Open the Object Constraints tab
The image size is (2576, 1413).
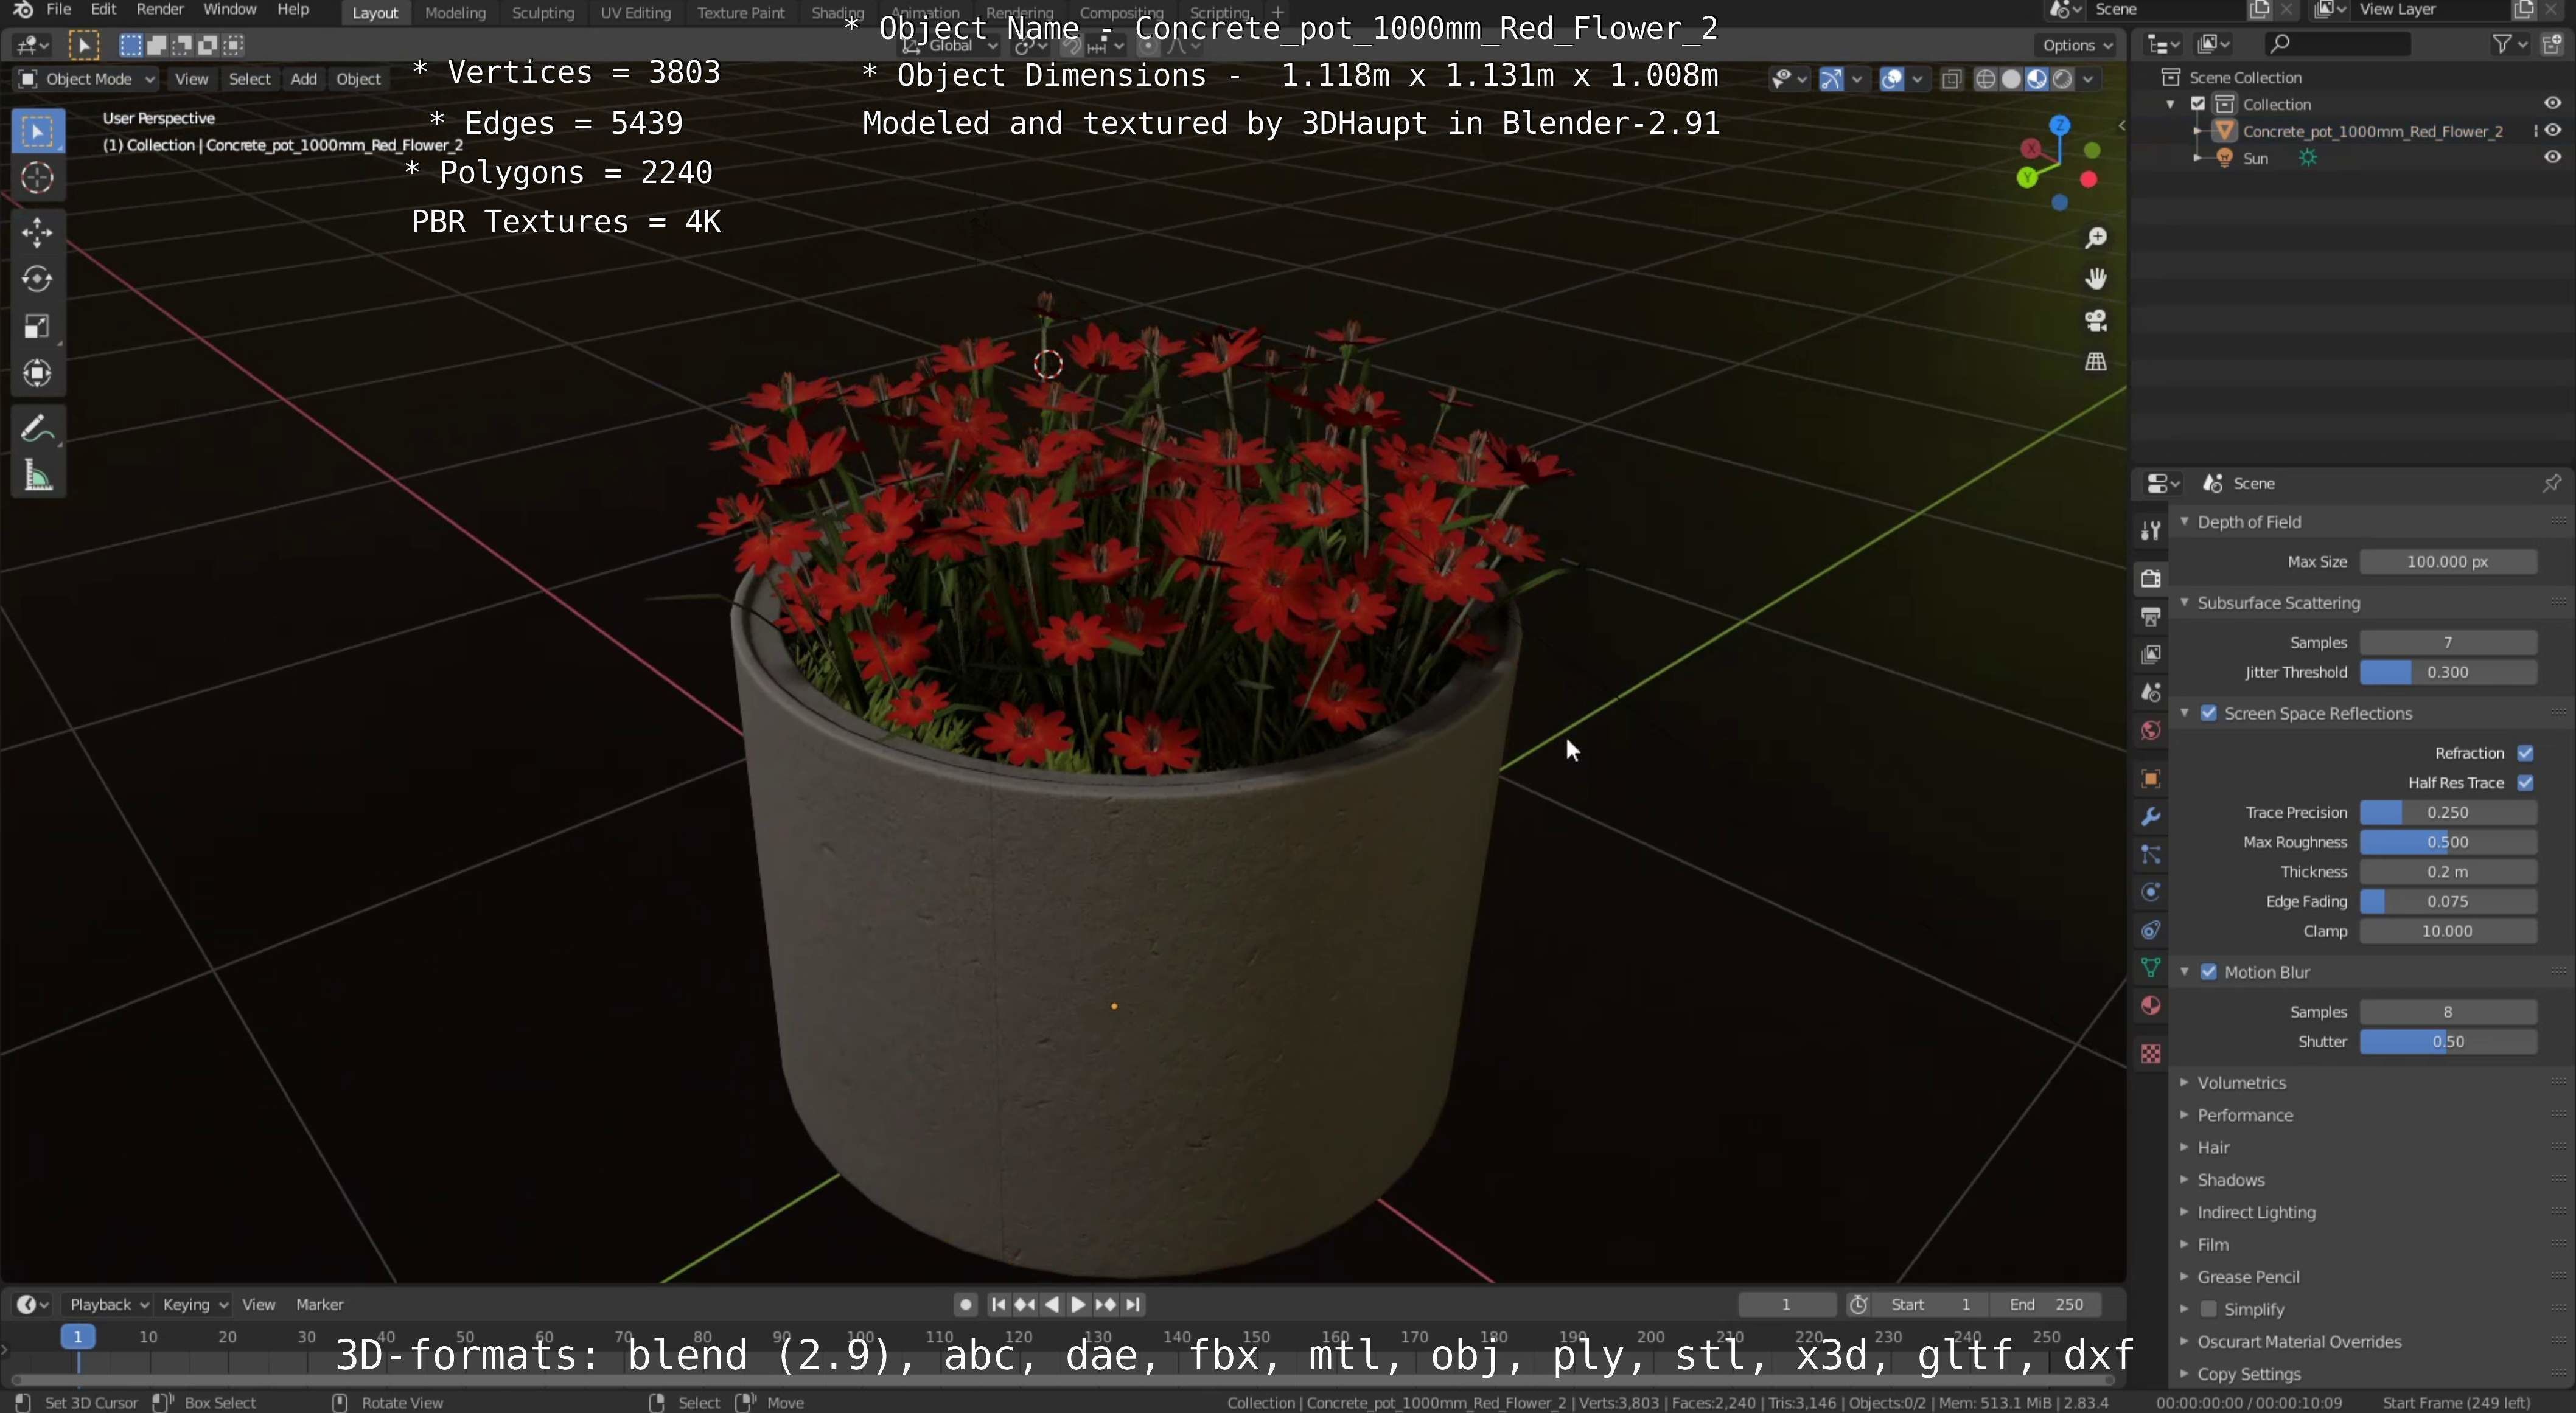point(2151,931)
